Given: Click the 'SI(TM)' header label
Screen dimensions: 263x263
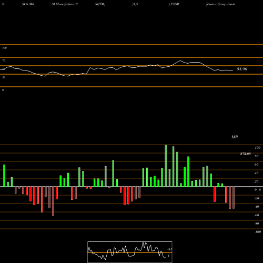Looking at the screenshot, I should 100,4.
